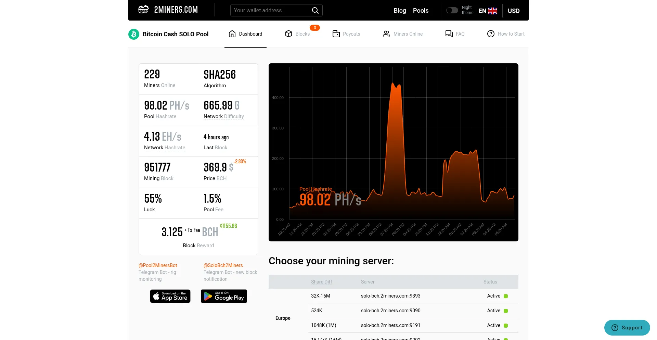Open the FAQ tab
This screenshot has width=657, height=340.
click(455, 34)
